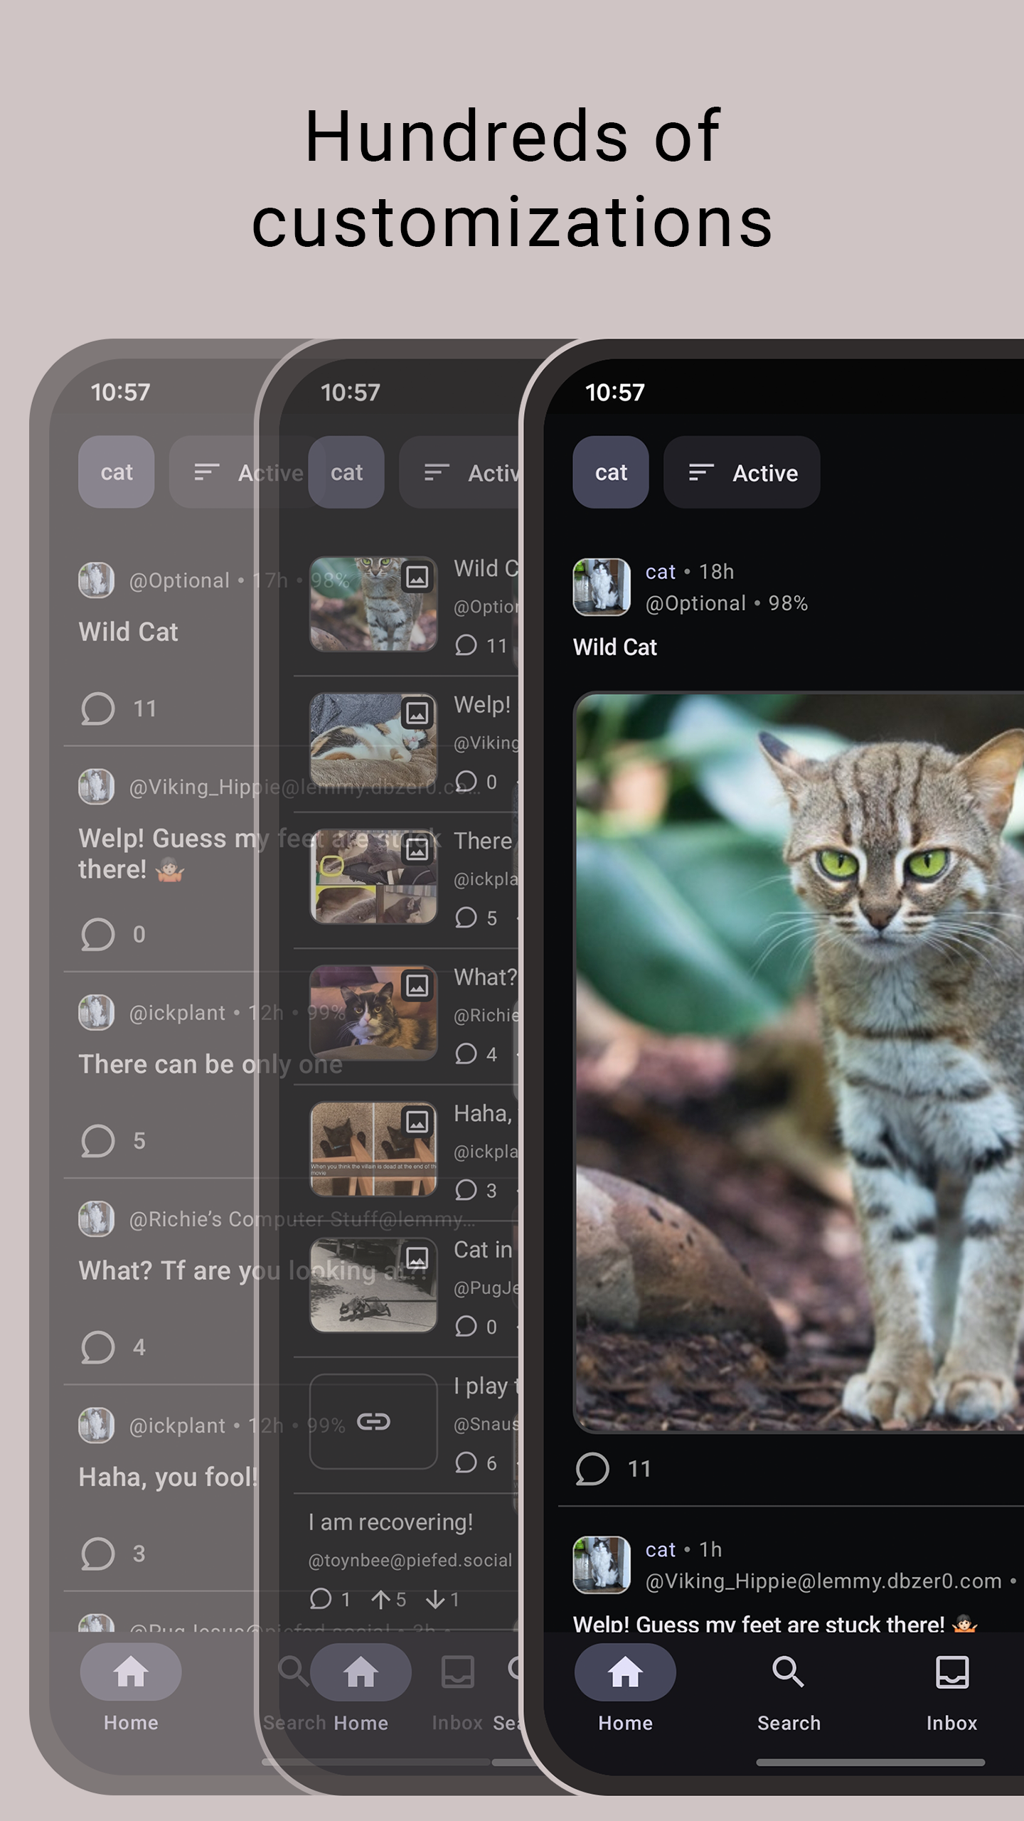Tap the Search icon in bottom navigation
Image resolution: width=1024 pixels, height=1821 pixels.
(788, 1672)
